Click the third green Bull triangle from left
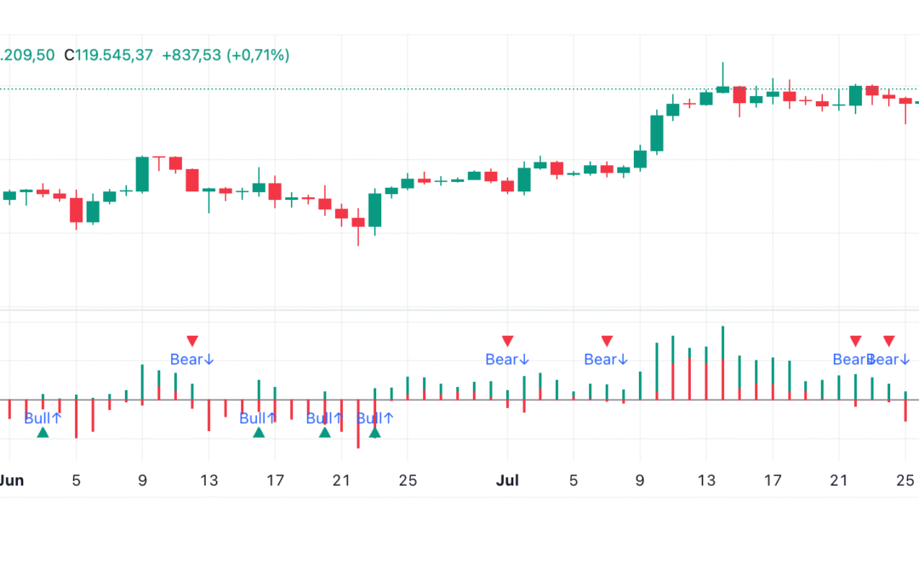 click(x=324, y=433)
